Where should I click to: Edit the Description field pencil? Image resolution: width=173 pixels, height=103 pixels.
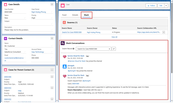coord(52,30)
